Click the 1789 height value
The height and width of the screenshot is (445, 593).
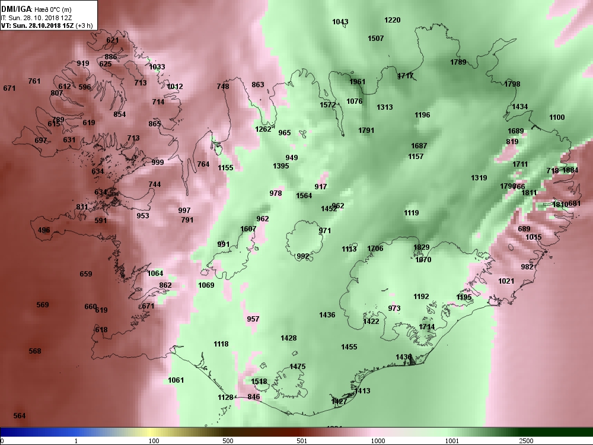coord(458,62)
